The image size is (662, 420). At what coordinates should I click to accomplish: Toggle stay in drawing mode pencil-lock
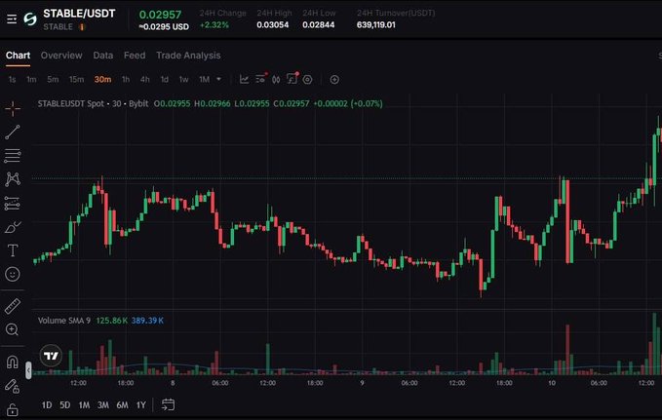pyautogui.click(x=13, y=386)
